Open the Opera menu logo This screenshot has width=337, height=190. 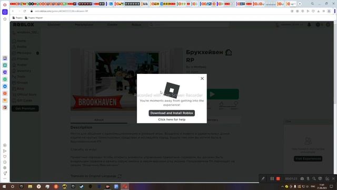(x=5, y=5)
